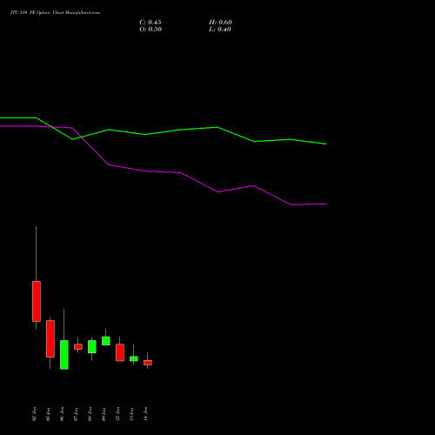Image resolution: width=435 pixels, height=435 pixels.
Task: Select the small red candle above 14 Jan
Action: click(148, 363)
